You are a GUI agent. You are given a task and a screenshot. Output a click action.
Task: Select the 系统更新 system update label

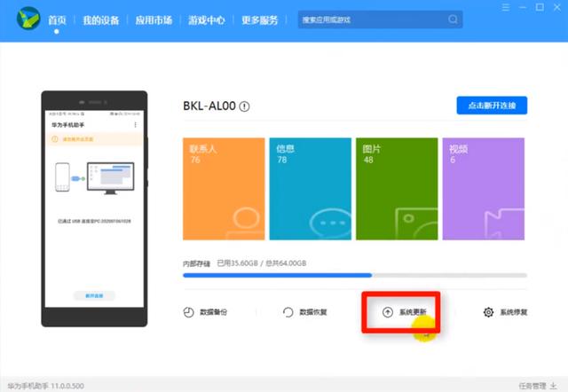tap(413, 312)
